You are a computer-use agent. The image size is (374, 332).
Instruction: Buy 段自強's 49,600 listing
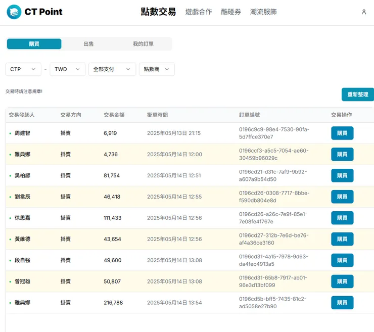pos(342,260)
